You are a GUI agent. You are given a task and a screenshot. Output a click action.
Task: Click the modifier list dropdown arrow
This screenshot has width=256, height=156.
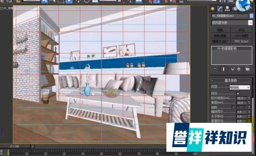250,23
